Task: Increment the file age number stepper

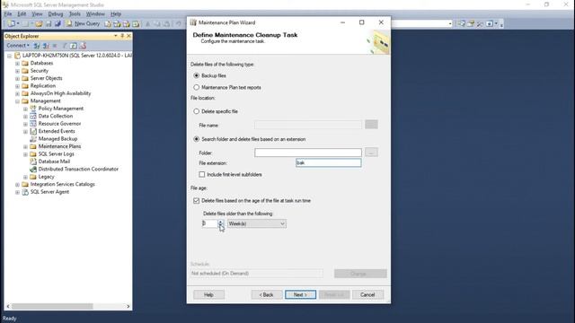Action: [220, 222]
